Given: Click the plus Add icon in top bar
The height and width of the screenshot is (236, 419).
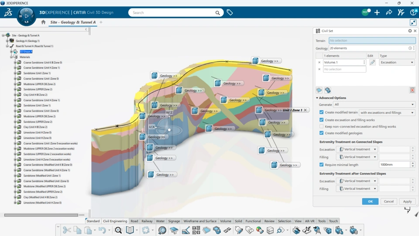Looking at the screenshot, I should 377,12.
